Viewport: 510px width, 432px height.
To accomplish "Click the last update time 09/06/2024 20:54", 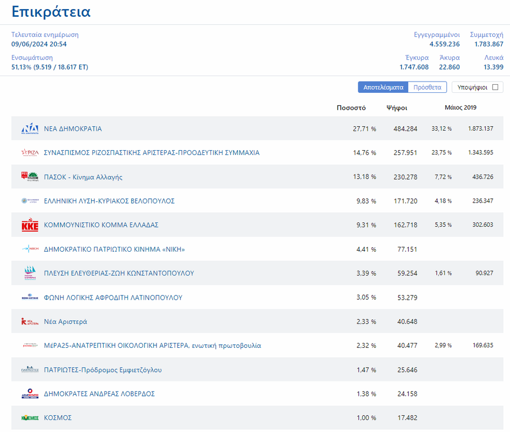I will [x=39, y=44].
